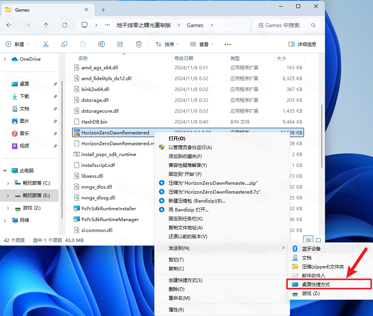Screen dimensions: 373x316
Task: Show hidden breadcrumb path ellipsis
Action: pyautogui.click(x=107, y=25)
